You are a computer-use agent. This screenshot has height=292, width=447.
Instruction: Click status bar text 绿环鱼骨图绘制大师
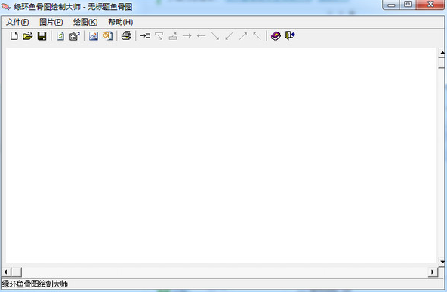pyautogui.click(x=35, y=284)
